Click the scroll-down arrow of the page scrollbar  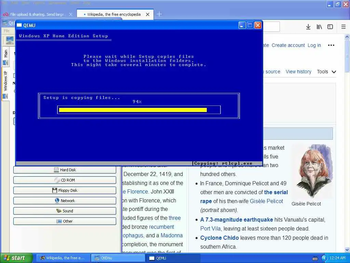[x=347, y=250]
